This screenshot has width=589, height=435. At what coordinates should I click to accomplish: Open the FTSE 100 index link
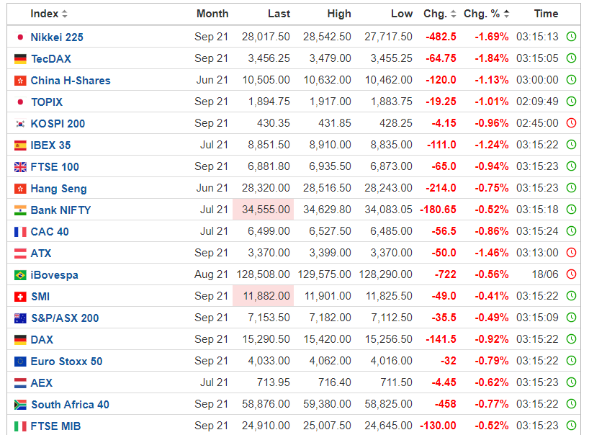(x=55, y=167)
